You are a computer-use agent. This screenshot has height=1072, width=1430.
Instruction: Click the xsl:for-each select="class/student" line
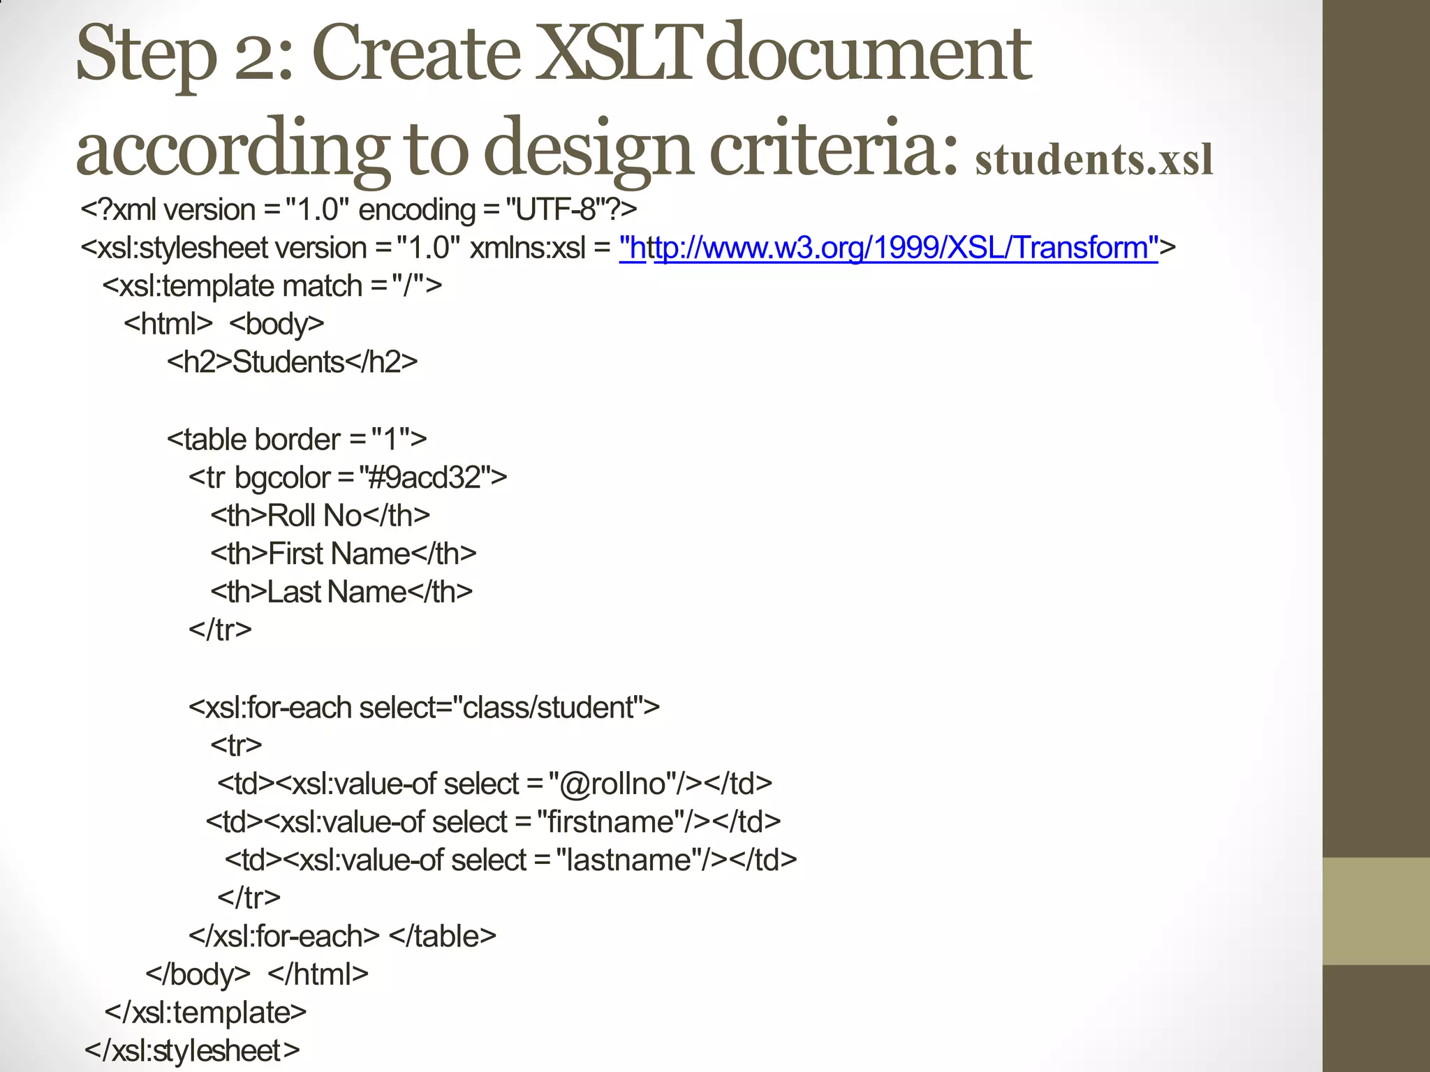point(424,708)
